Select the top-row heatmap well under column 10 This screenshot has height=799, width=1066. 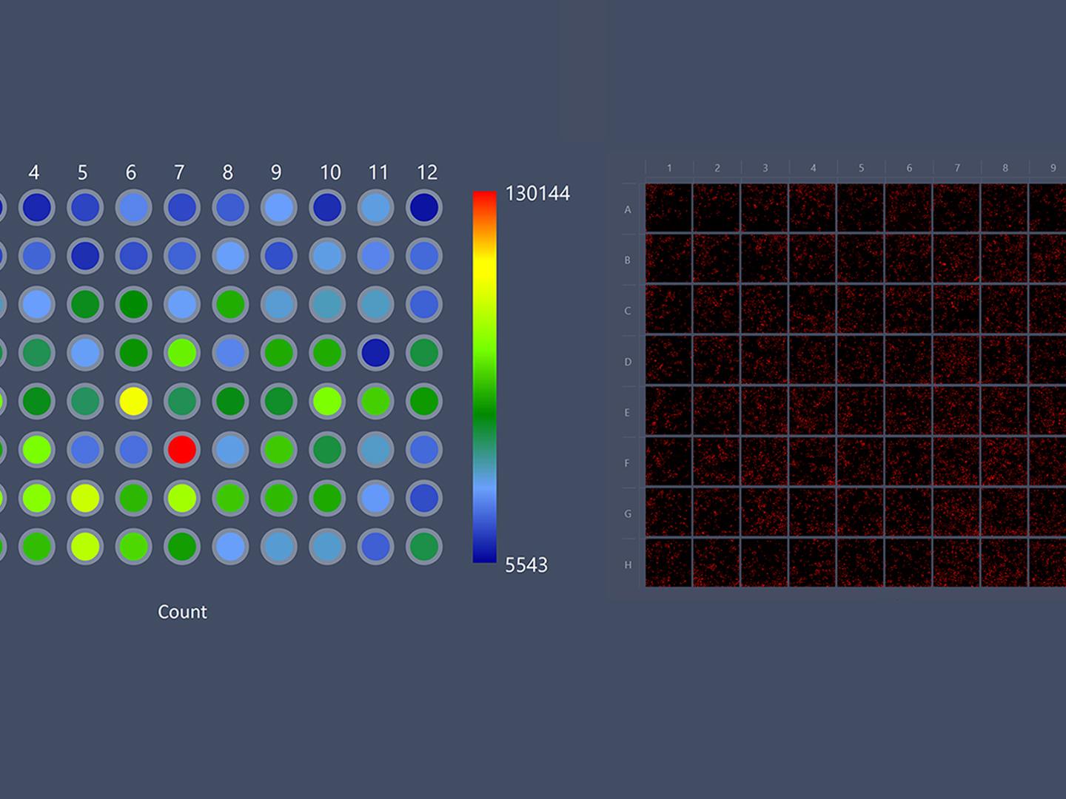[327, 208]
